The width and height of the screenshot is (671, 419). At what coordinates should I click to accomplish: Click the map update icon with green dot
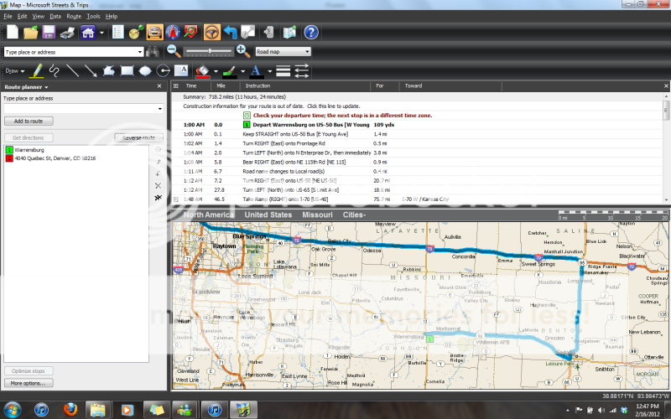[x=289, y=32]
